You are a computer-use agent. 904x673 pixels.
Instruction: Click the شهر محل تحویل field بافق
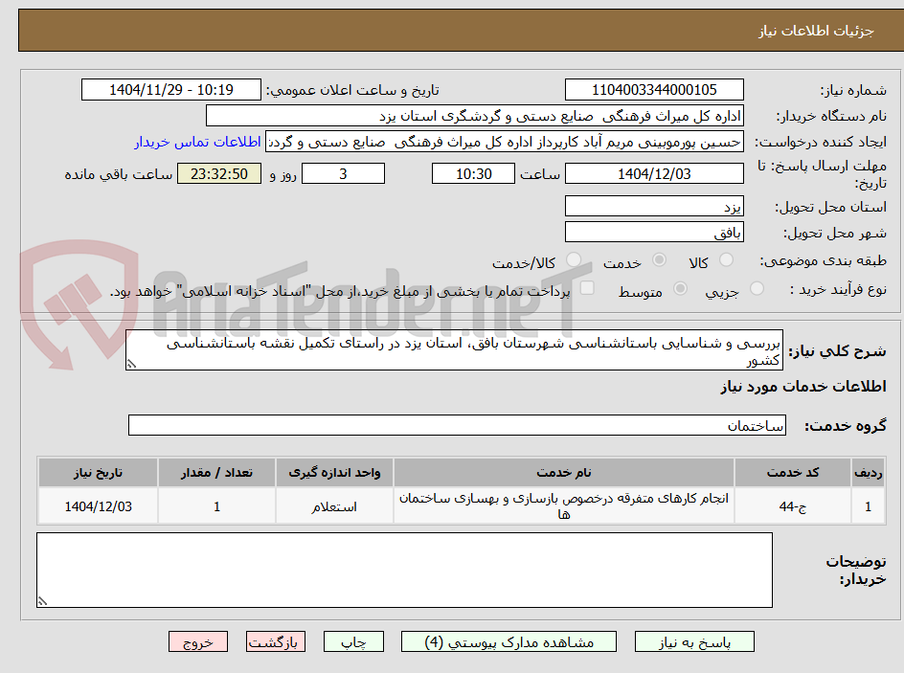tap(654, 233)
